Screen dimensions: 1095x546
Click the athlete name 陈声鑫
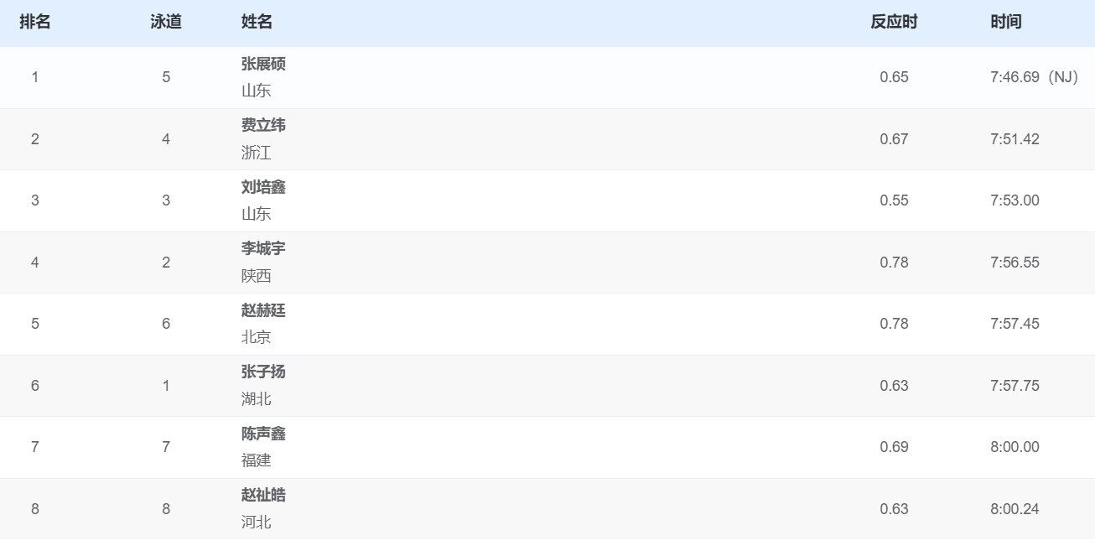click(x=263, y=434)
